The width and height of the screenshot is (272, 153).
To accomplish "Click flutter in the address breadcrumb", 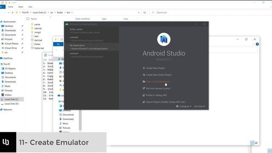I will tap(60, 12).
